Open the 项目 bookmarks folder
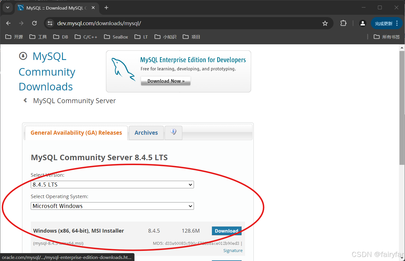Screen dimensions: 405x261 191,37
